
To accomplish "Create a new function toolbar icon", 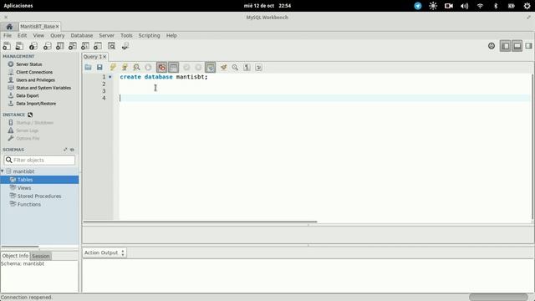I will click(98, 46).
